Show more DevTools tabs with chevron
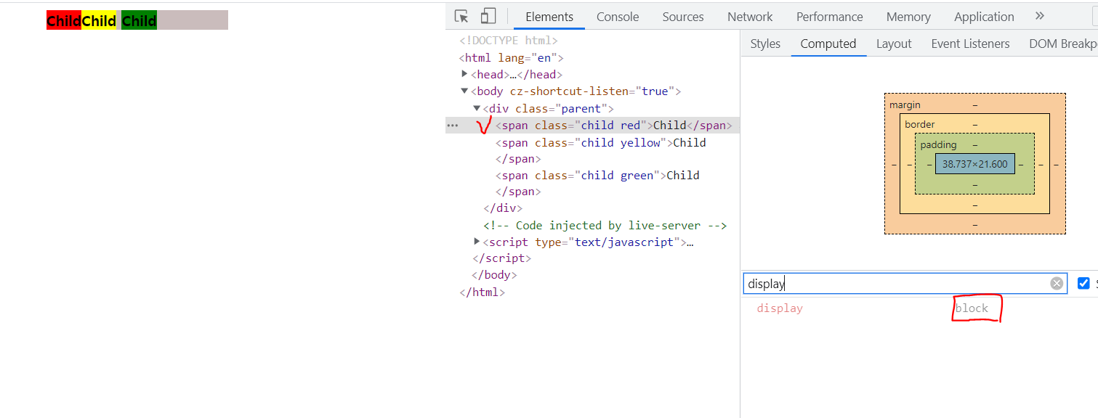This screenshot has height=418, width=1098. pos(1040,16)
